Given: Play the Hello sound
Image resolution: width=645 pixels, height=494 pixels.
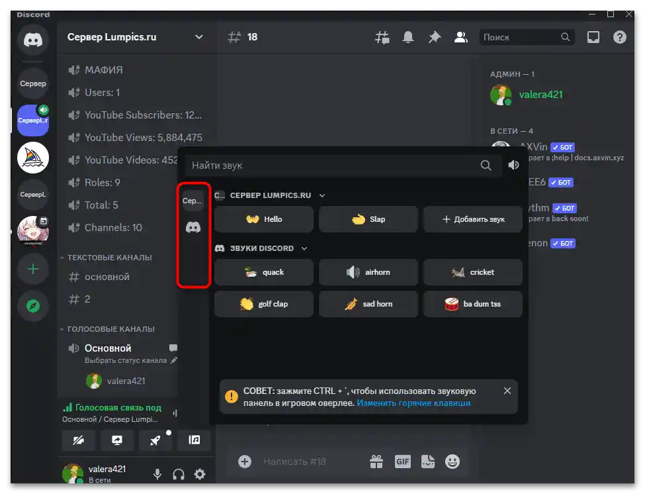Looking at the screenshot, I should pos(264,219).
